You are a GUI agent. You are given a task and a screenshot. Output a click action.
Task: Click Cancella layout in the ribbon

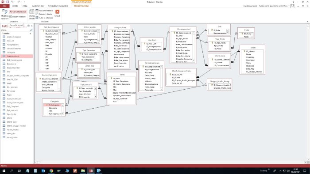pyautogui.click(x=18, y=12)
